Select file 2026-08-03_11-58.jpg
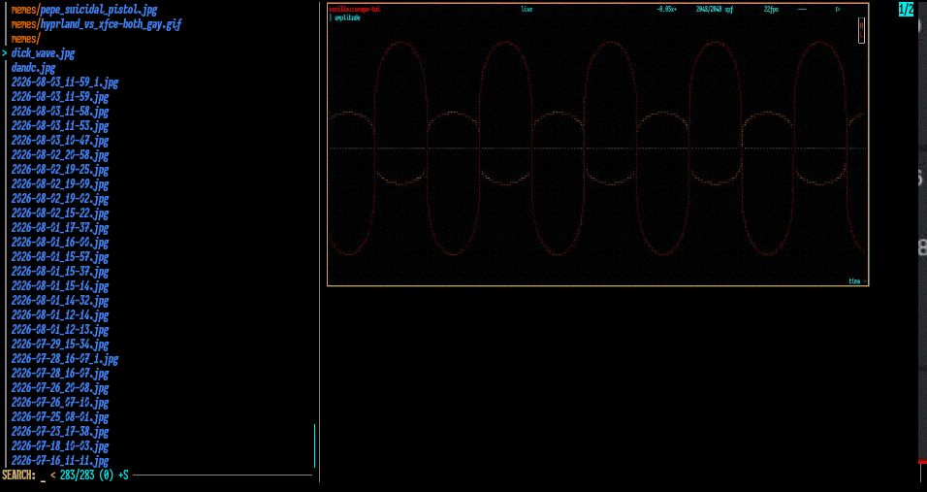 pos(60,112)
